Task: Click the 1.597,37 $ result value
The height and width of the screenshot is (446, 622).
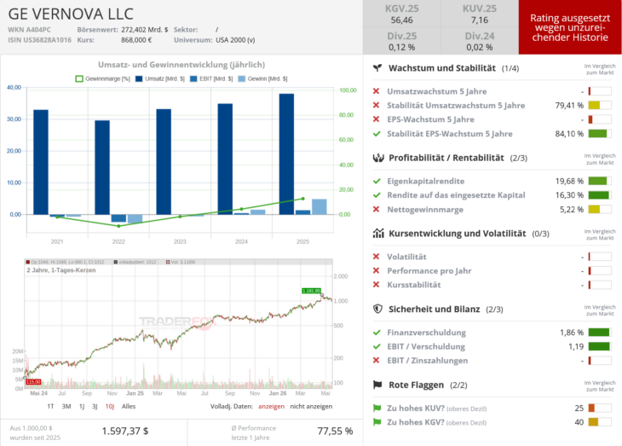Action: click(125, 431)
